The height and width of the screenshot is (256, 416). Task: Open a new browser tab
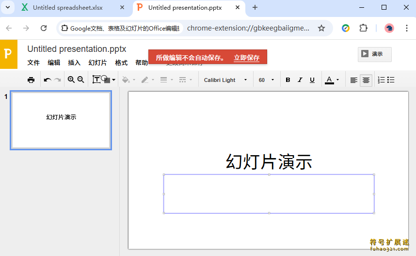tap(255, 7)
